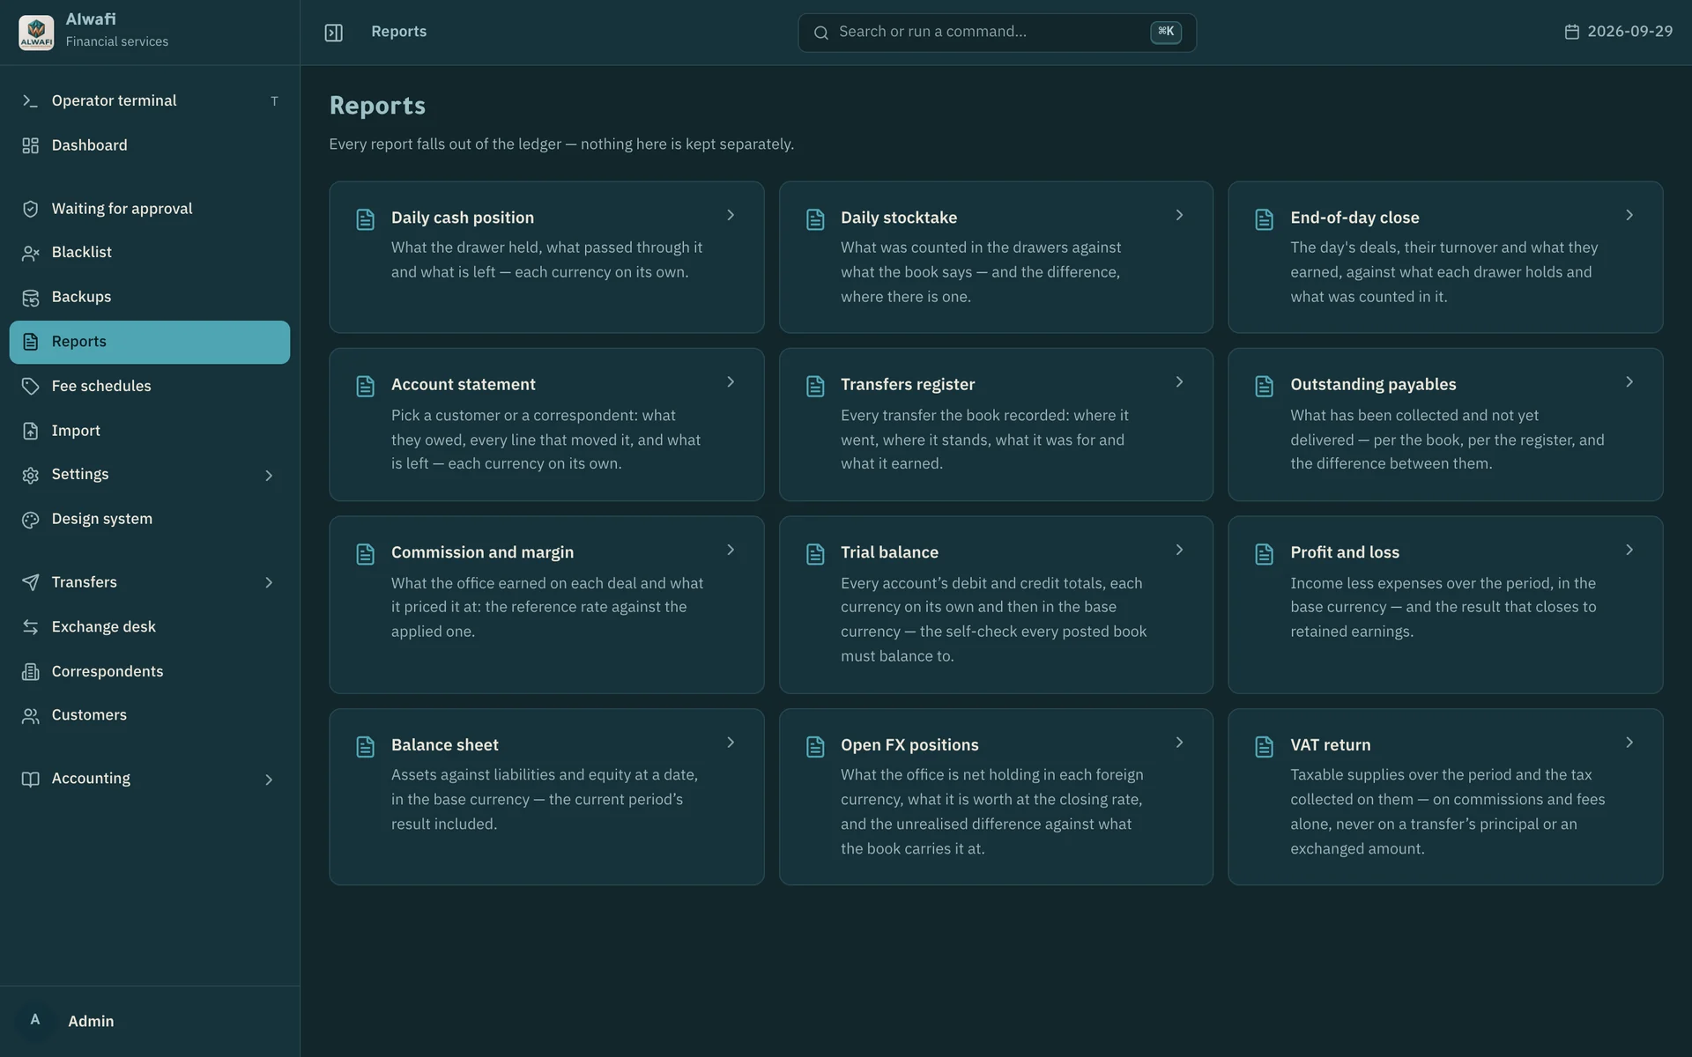Viewport: 1692px width, 1057px height.
Task: Open the VAT return report
Action: point(1445,797)
